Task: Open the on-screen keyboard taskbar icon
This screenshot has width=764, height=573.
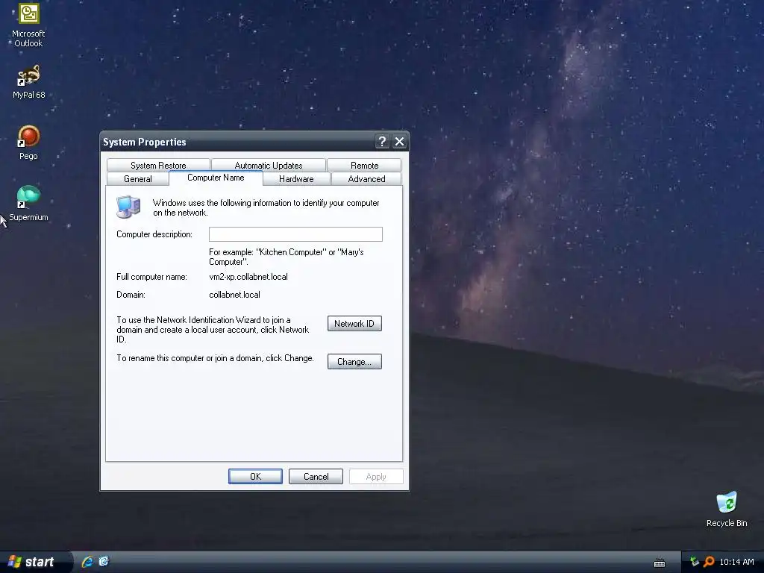Action: coord(660,563)
